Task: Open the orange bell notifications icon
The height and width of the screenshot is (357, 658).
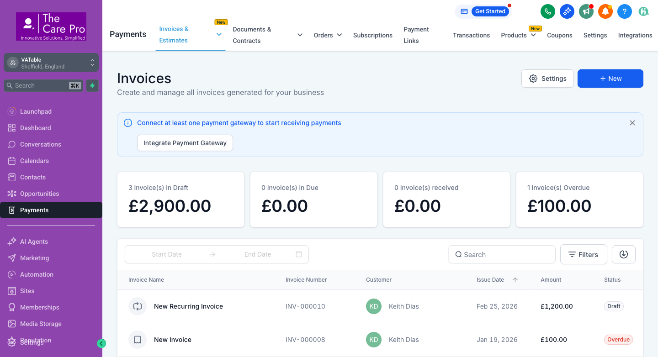Action: [605, 11]
